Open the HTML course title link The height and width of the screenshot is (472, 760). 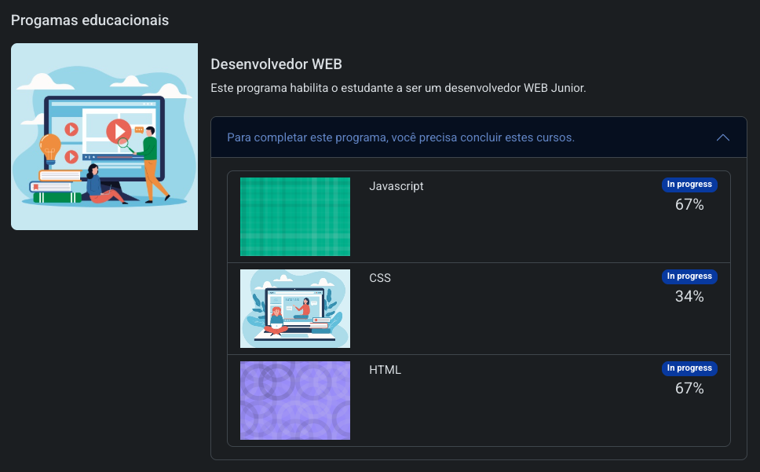pyautogui.click(x=385, y=369)
